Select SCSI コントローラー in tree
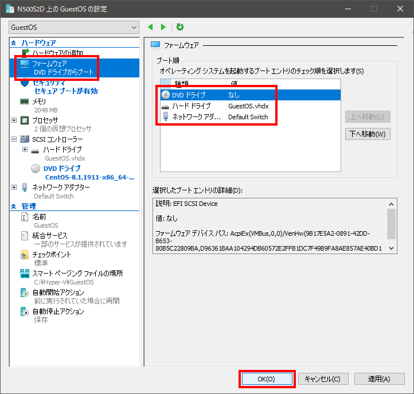Viewport: 414px width, 394px height. (x=57, y=139)
